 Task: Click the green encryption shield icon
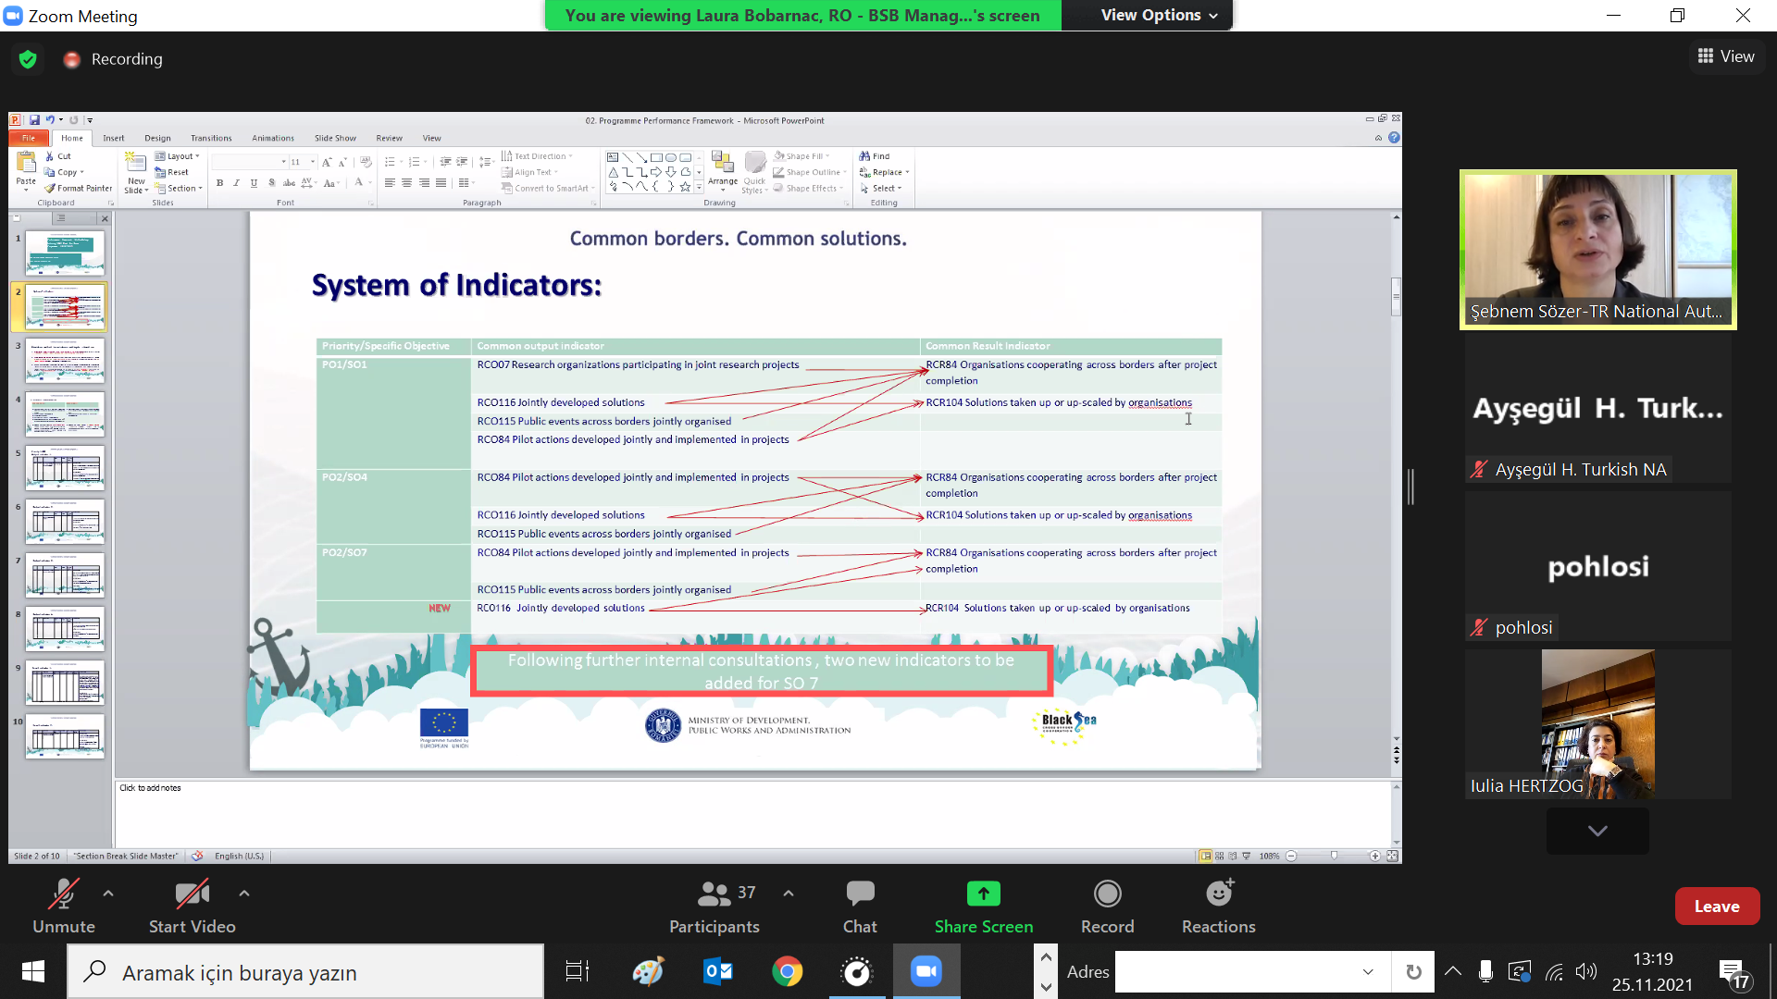coord(28,59)
